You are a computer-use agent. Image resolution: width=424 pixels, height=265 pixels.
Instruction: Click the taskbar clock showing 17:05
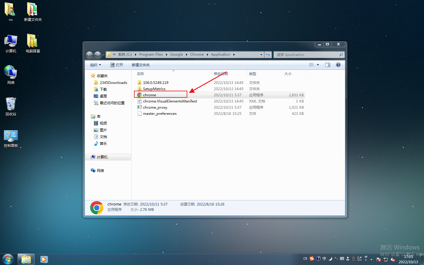pyautogui.click(x=408, y=259)
